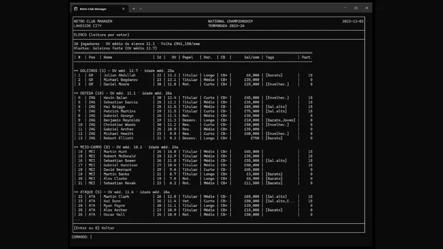Click player name Robert Elliott
Viewport: 443px width, 249px height.
click(118, 138)
